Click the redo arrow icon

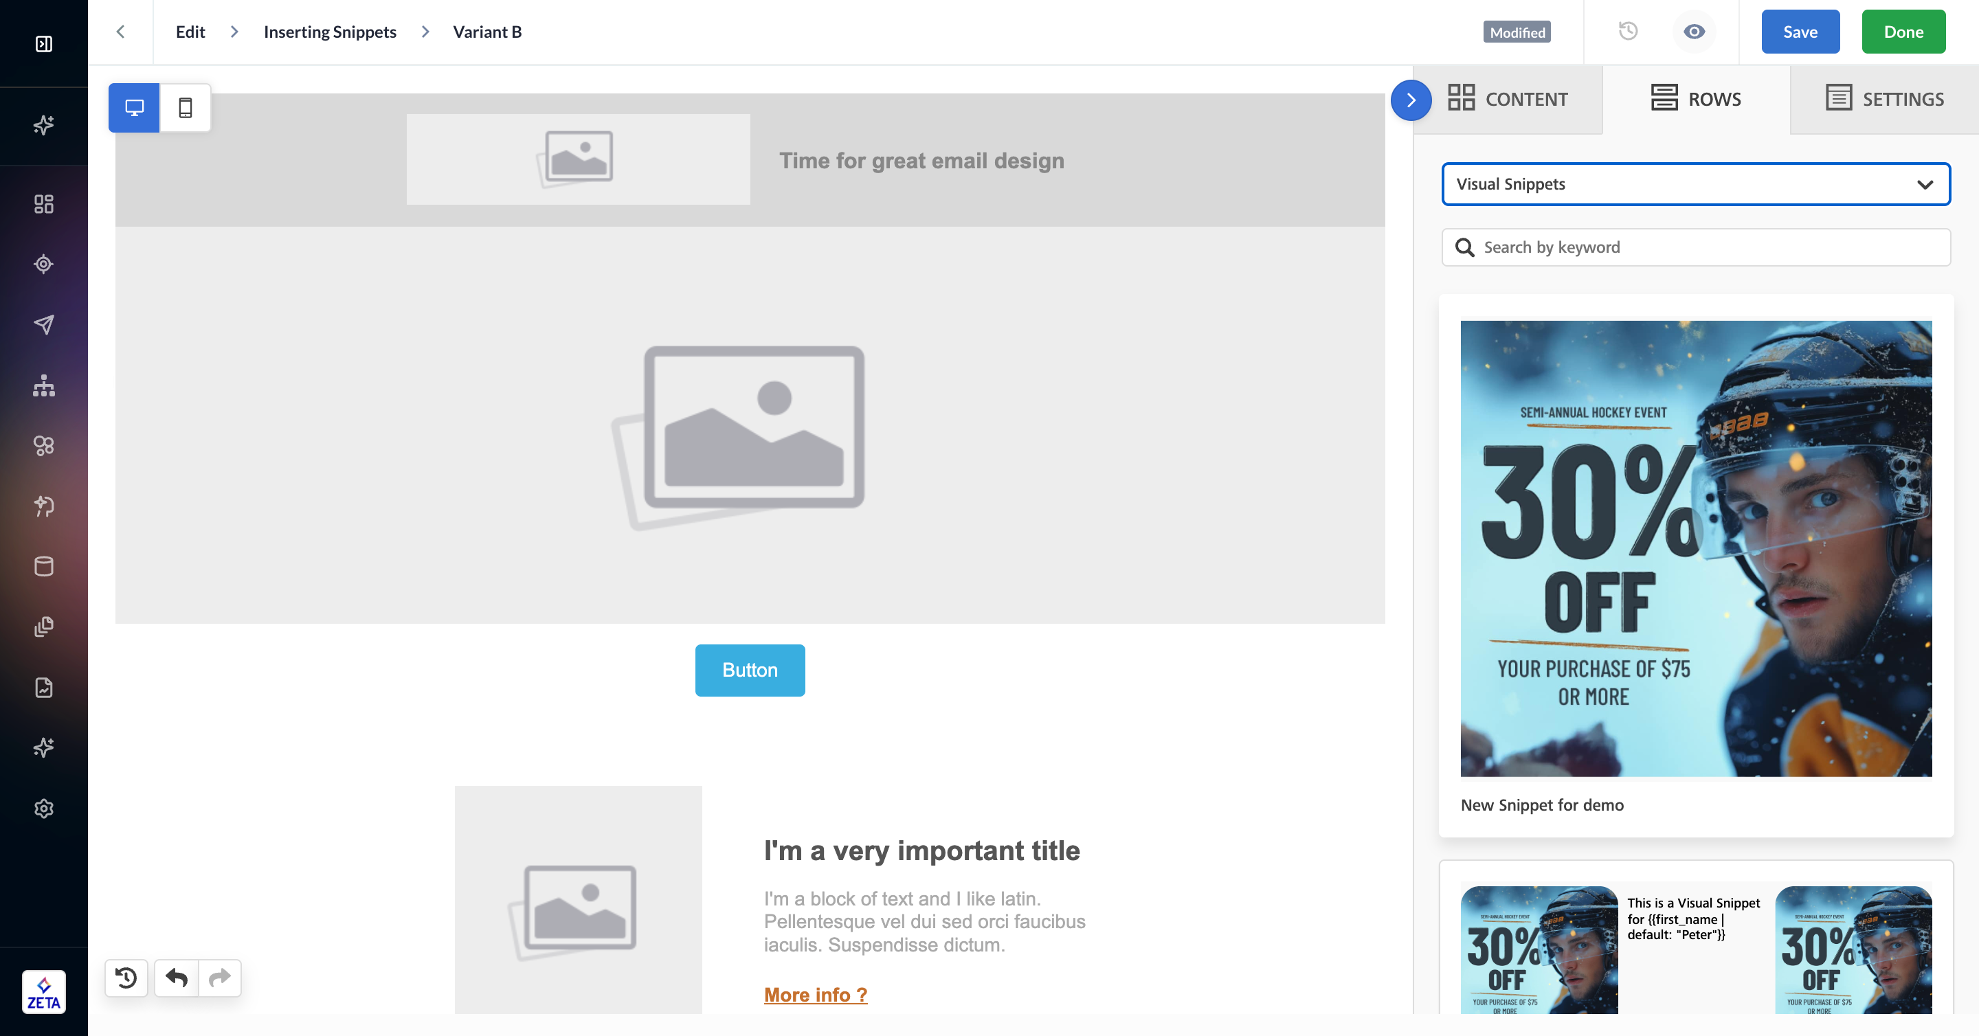pos(220,978)
